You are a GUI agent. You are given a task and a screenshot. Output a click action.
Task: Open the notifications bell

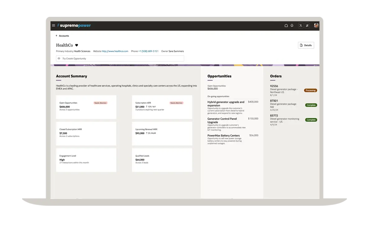tap(292, 26)
